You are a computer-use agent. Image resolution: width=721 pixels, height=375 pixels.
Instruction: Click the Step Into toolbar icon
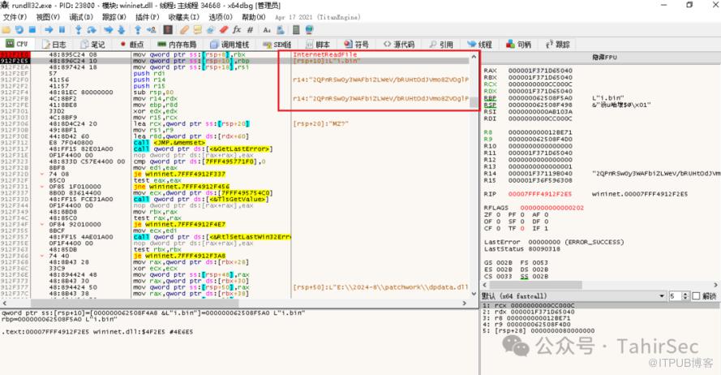[x=79, y=29]
